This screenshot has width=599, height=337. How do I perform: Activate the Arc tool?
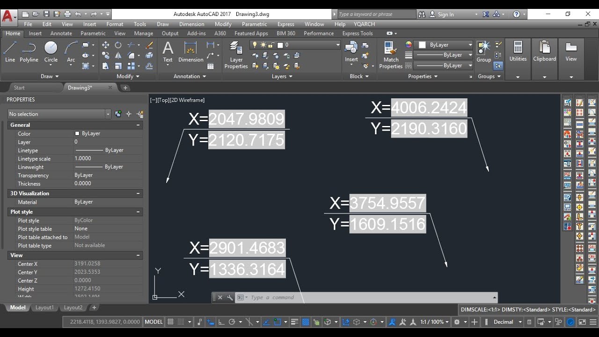[x=71, y=52]
